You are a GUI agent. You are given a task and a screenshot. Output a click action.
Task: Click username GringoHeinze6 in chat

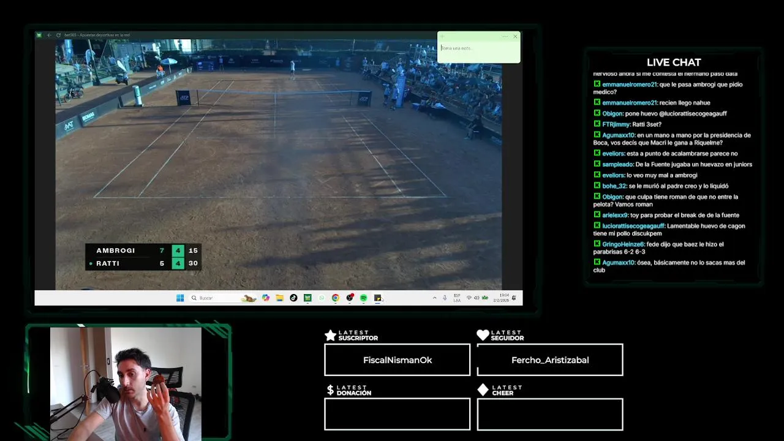624,244
